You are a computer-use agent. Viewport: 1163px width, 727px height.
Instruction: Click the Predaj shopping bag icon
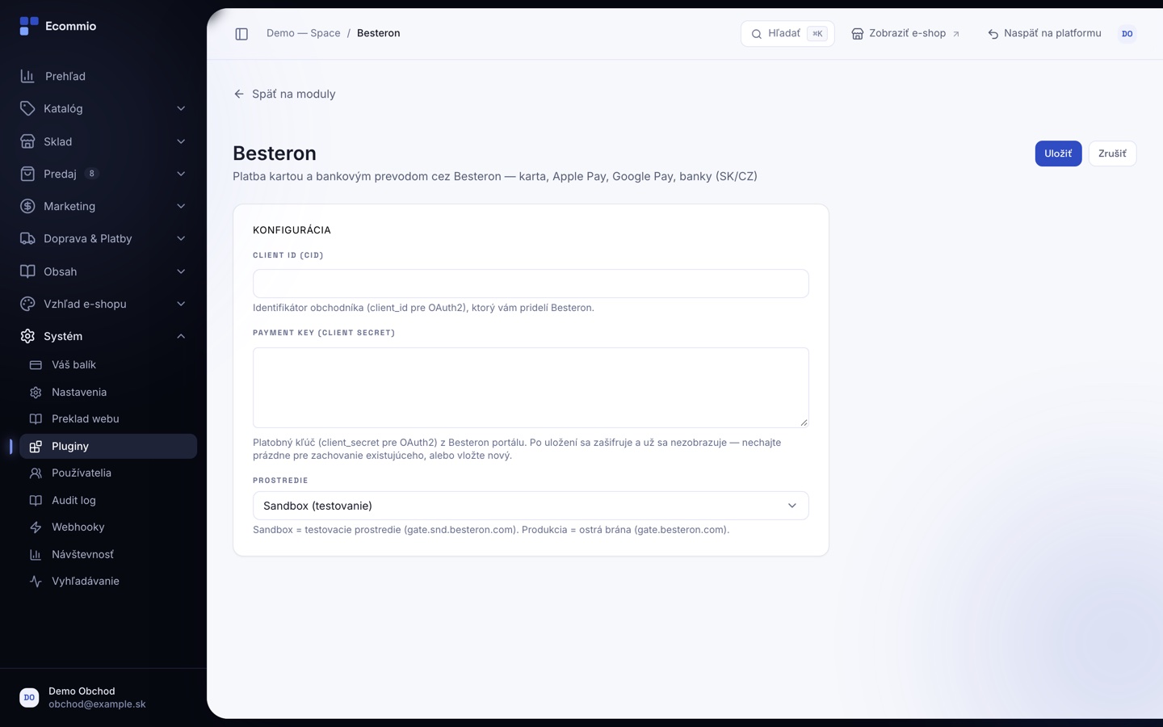pyautogui.click(x=27, y=174)
